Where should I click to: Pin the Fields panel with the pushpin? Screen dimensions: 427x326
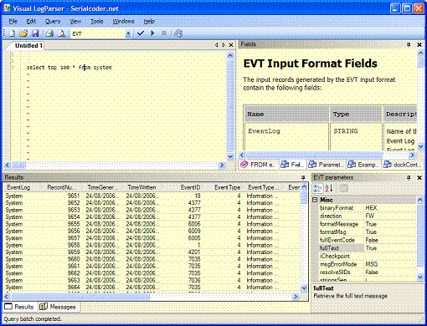click(409, 44)
